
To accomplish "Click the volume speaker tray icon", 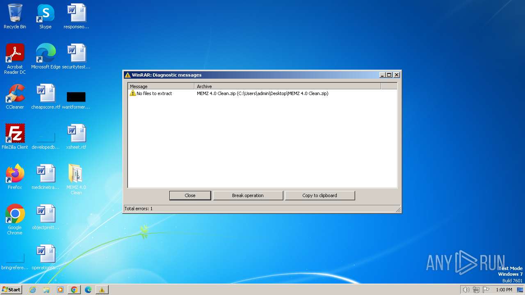I will tap(466, 290).
